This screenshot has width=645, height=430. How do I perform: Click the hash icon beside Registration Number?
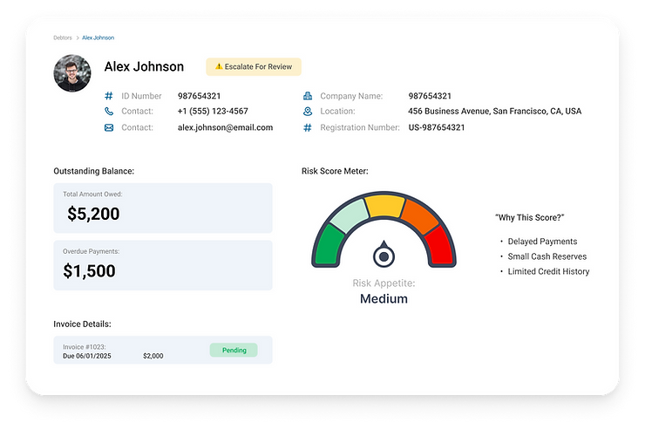tap(308, 127)
